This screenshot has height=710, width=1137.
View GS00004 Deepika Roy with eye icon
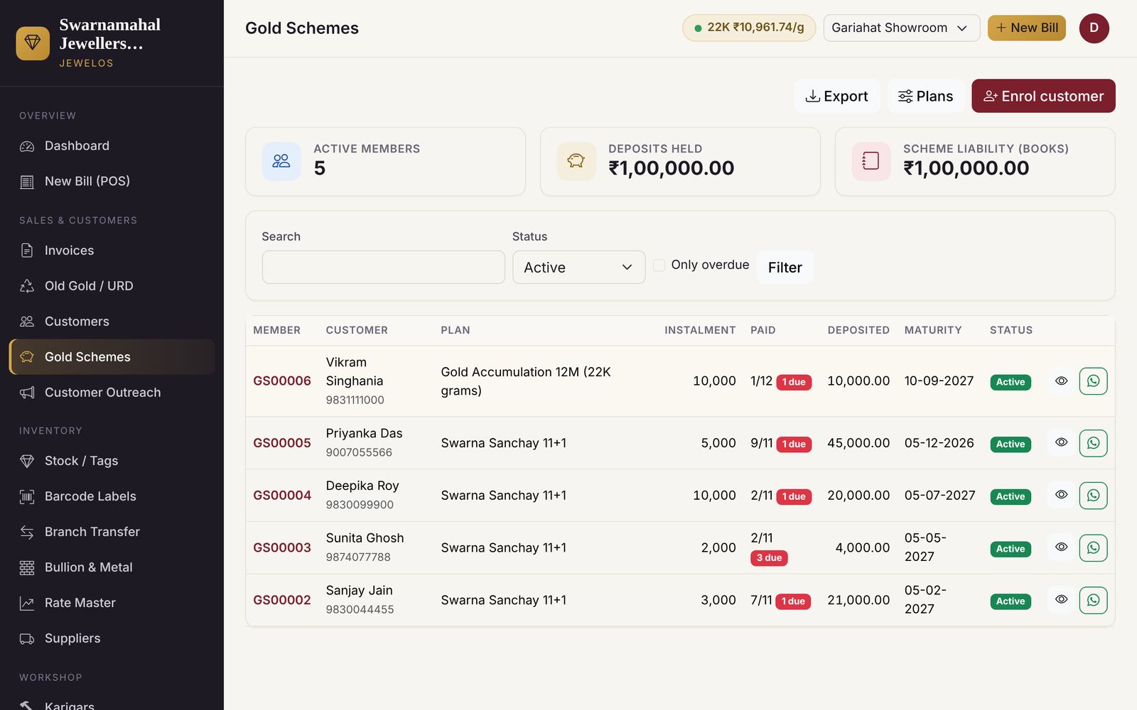(1061, 495)
